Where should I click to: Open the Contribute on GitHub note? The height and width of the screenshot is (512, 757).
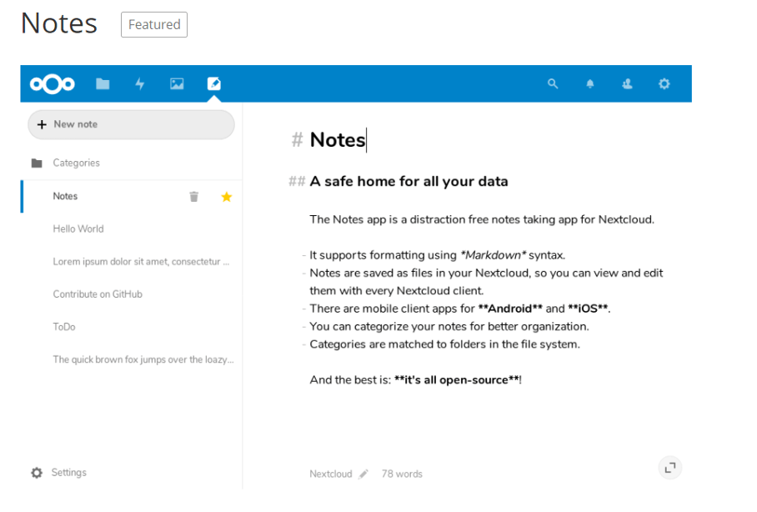click(132, 294)
